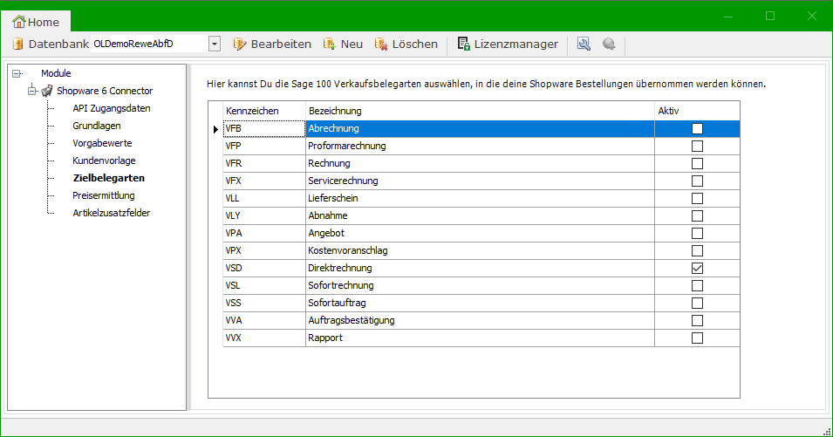
Task: Click the wrench settings icon in toolbar
Action: [584, 44]
